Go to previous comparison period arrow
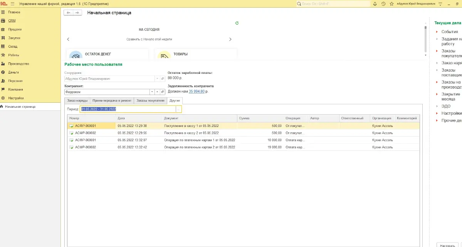The image size is (462, 247). click(x=68, y=39)
